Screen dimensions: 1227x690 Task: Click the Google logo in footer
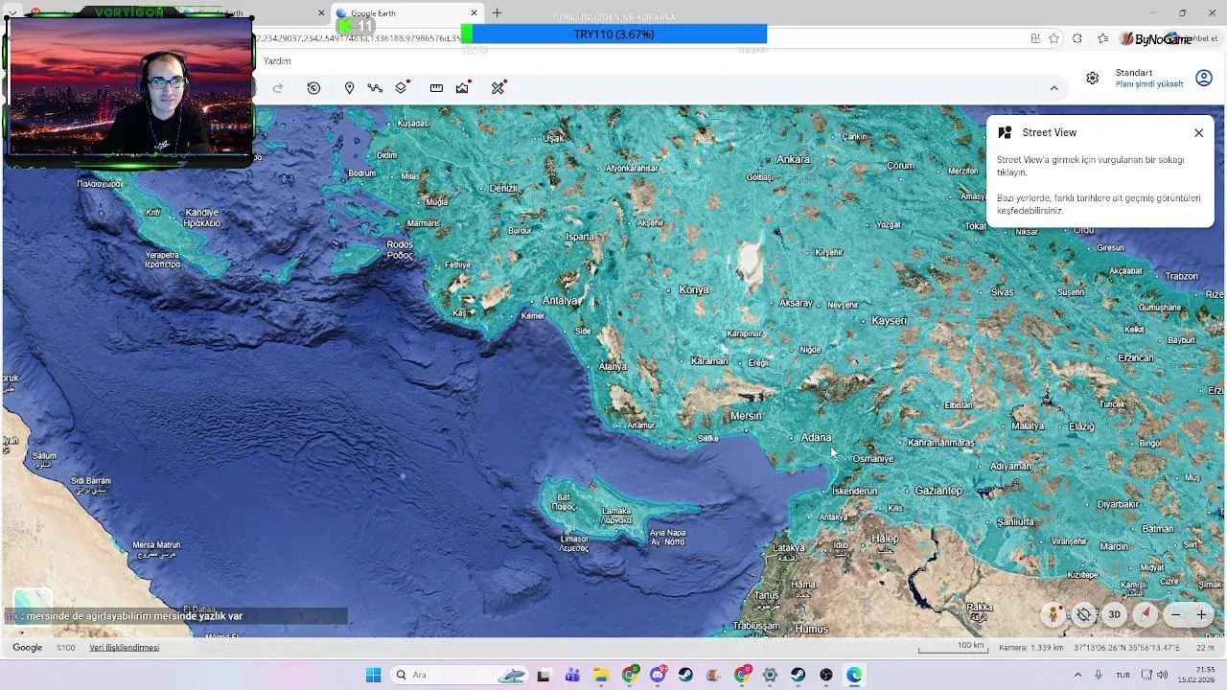(x=27, y=648)
